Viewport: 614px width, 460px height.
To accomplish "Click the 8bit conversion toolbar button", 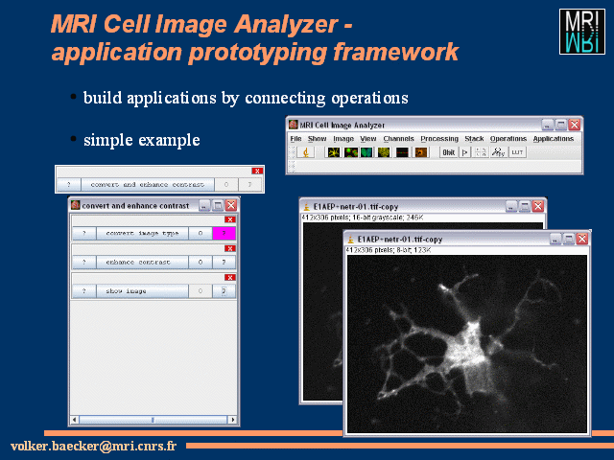I will 449,152.
